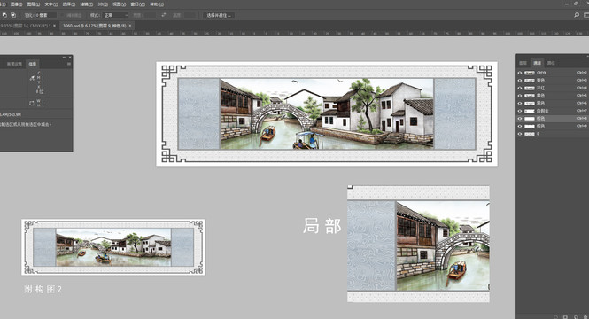Open the 视图(V) menu
The image size is (589, 319).
[x=119, y=4]
